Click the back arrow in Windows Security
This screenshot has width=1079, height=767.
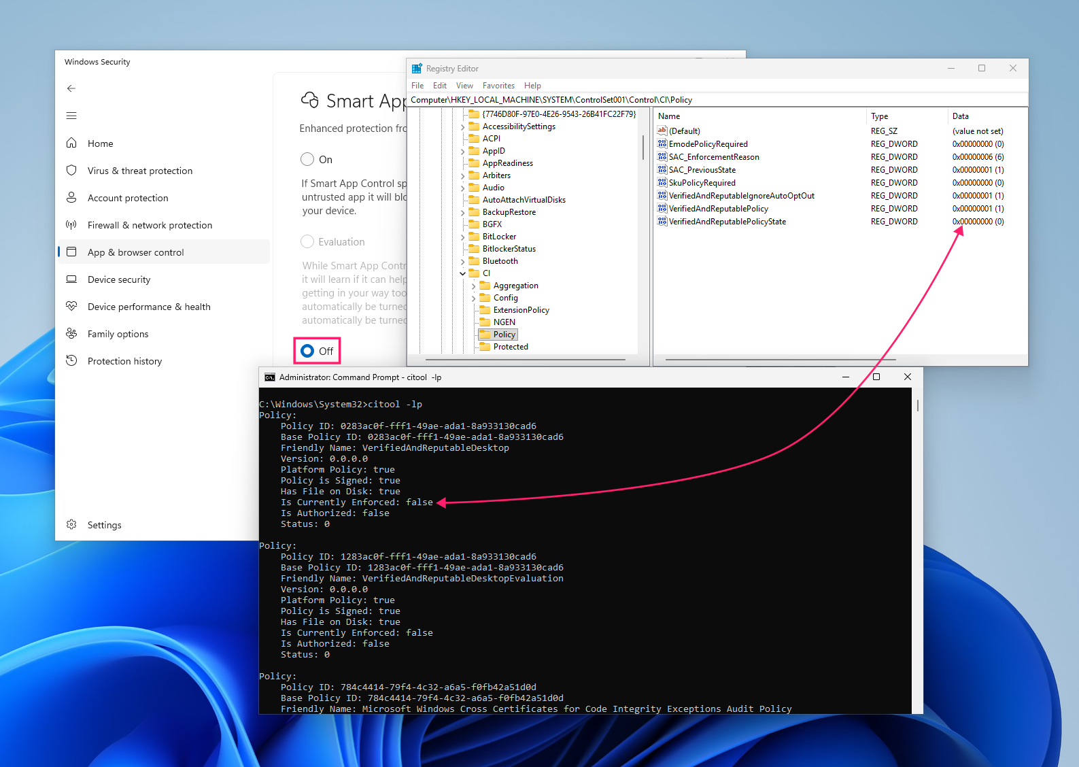(x=71, y=88)
